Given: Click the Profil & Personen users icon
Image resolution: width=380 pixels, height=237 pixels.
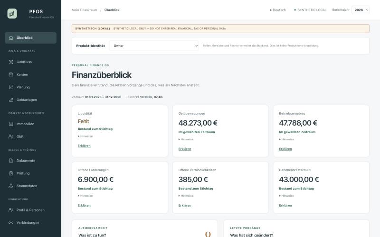Looking at the screenshot, I should coord(11,210).
